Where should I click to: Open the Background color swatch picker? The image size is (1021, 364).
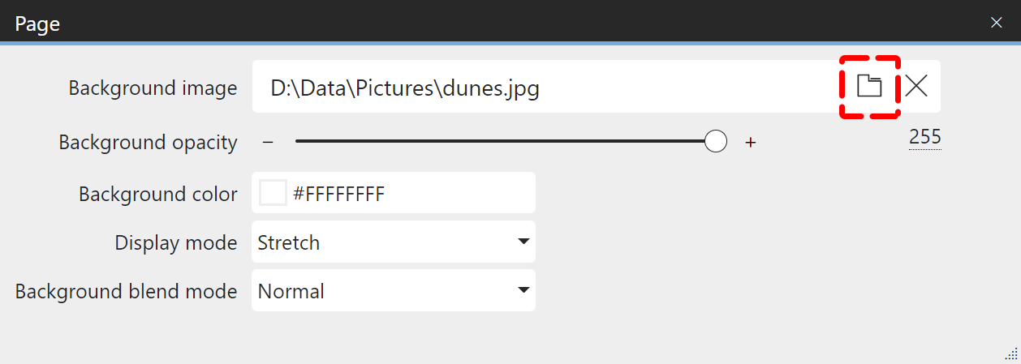[x=273, y=194]
